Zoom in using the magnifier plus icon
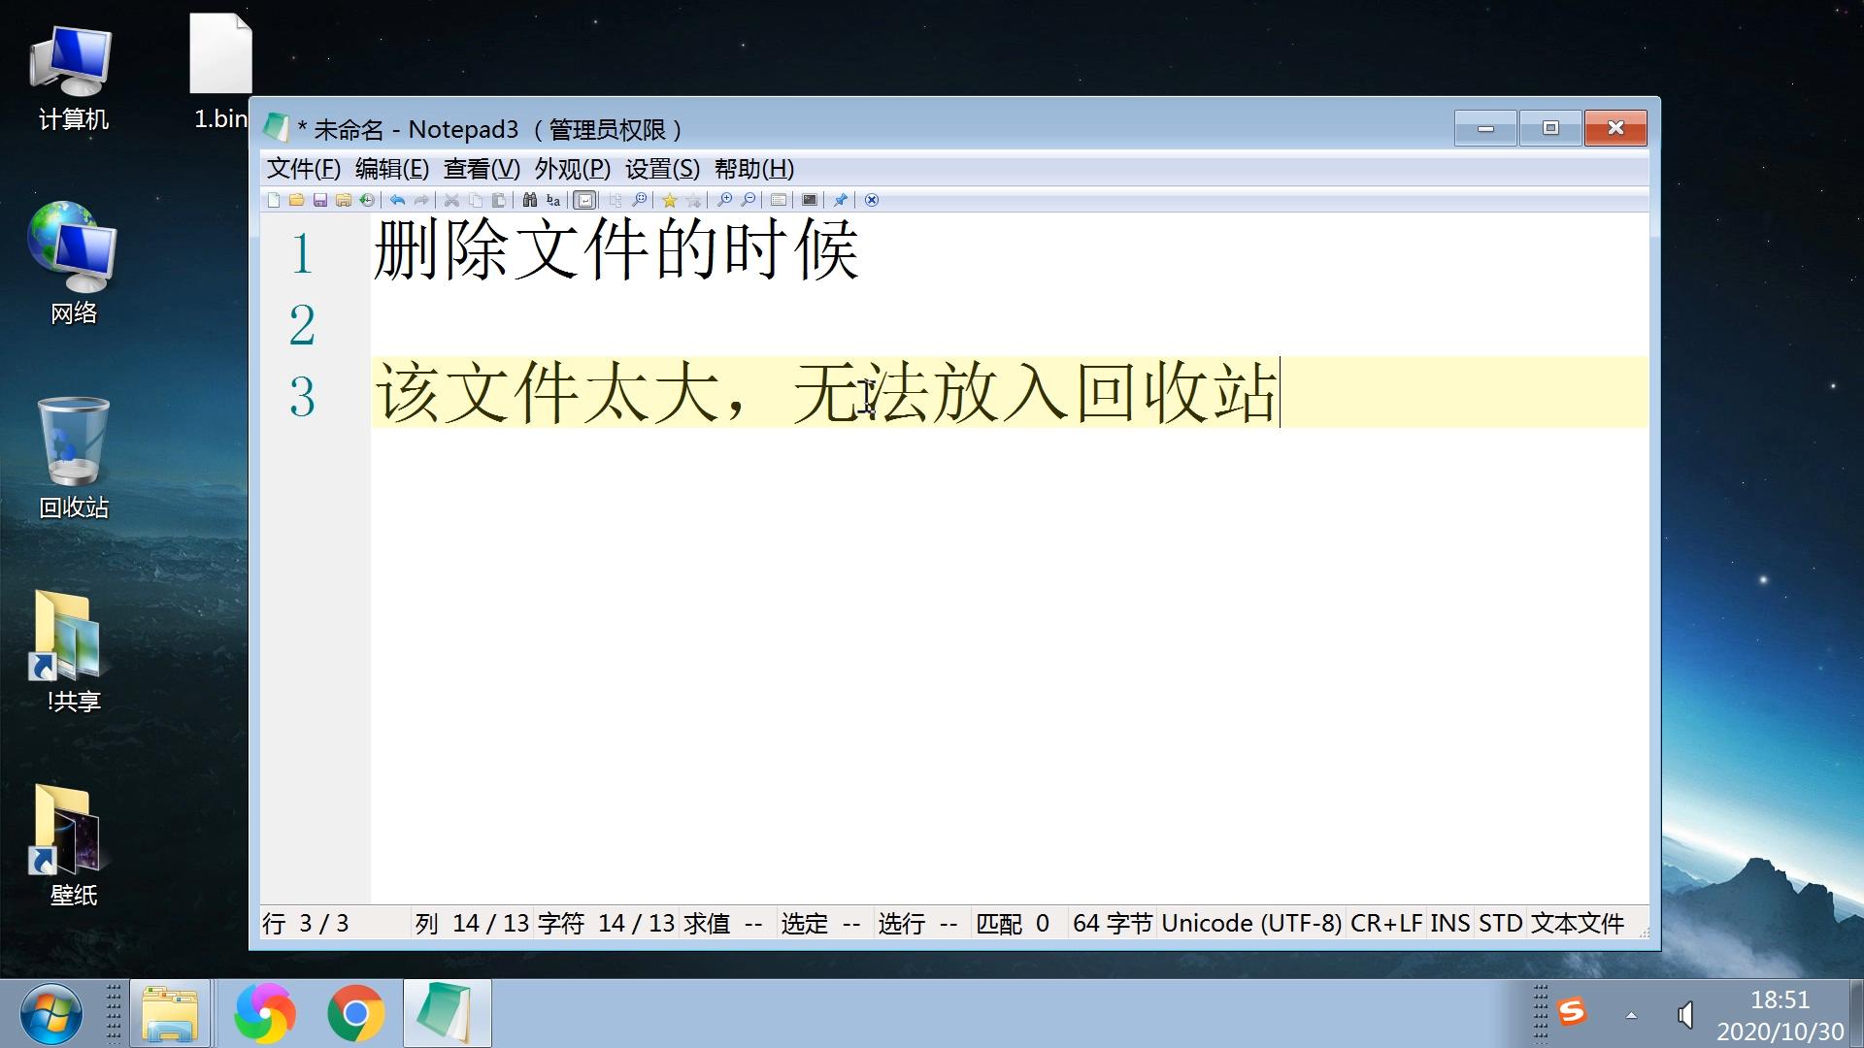 coord(725,201)
